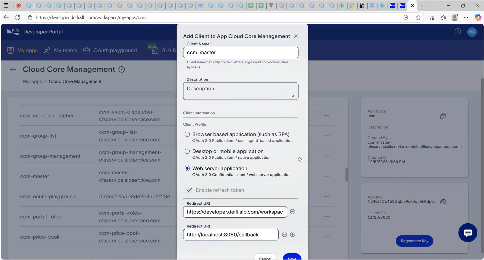Click the Client Name input field
484x260 pixels.
(x=241, y=53)
